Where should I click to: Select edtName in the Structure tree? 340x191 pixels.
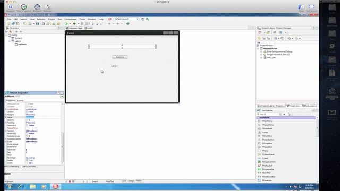(x=22, y=44)
